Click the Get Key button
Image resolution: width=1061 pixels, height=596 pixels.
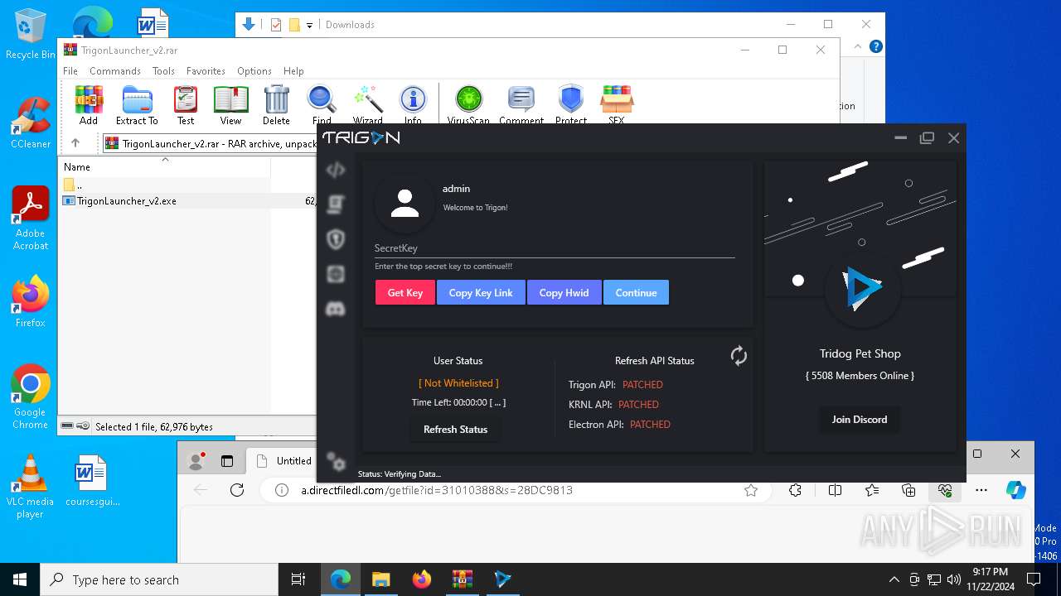pos(405,292)
